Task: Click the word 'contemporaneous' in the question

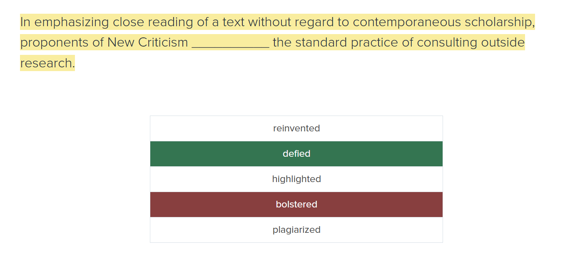Action: tap(407, 22)
